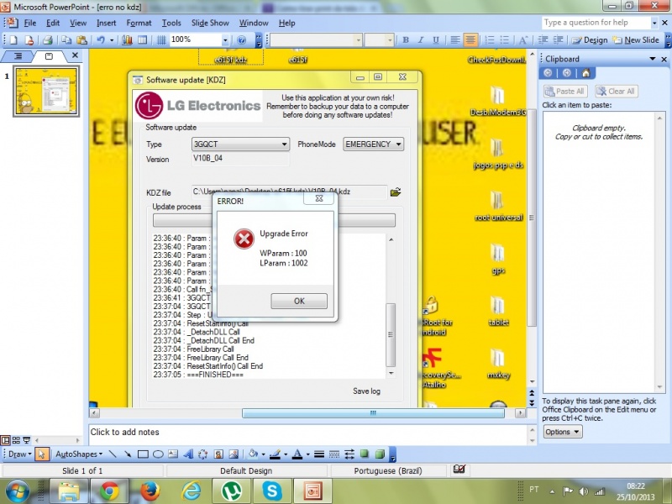The width and height of the screenshot is (672, 504).
Task: Open the Clipboard task pane title dropdown
Action: coord(653,59)
